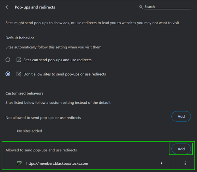Add a site to the Allowed list
This screenshot has height=172, width=197.
coord(181,149)
